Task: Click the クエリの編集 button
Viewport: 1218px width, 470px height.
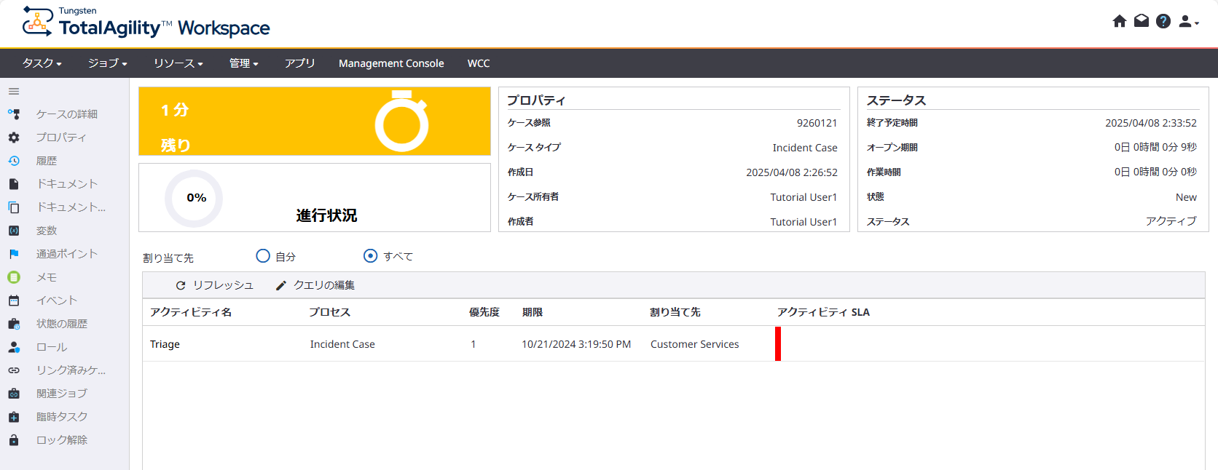Action: pyautogui.click(x=315, y=285)
